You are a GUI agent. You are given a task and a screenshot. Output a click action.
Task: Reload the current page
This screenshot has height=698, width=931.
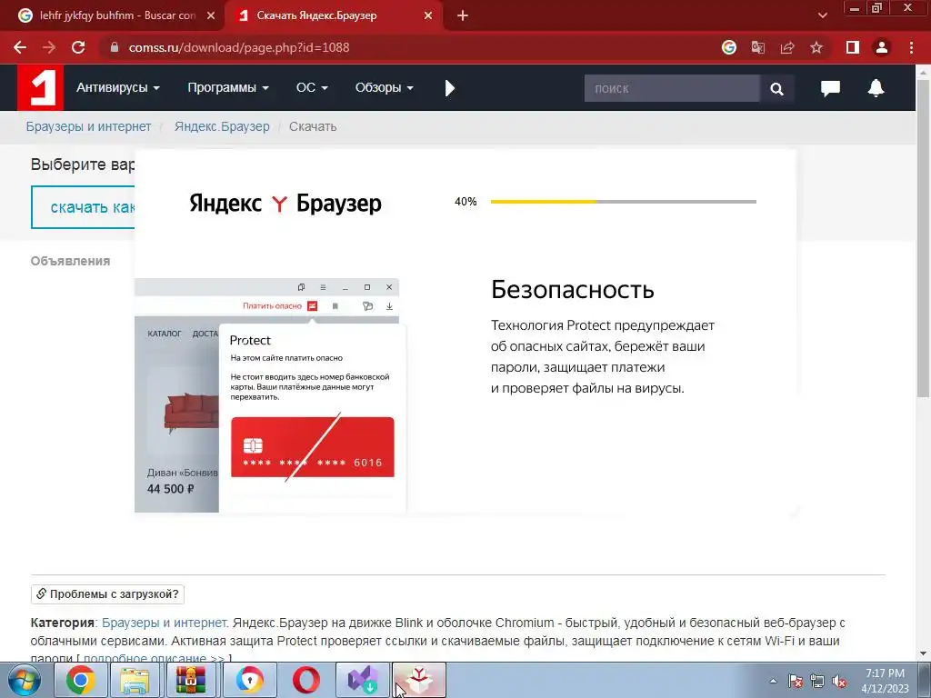(x=78, y=47)
